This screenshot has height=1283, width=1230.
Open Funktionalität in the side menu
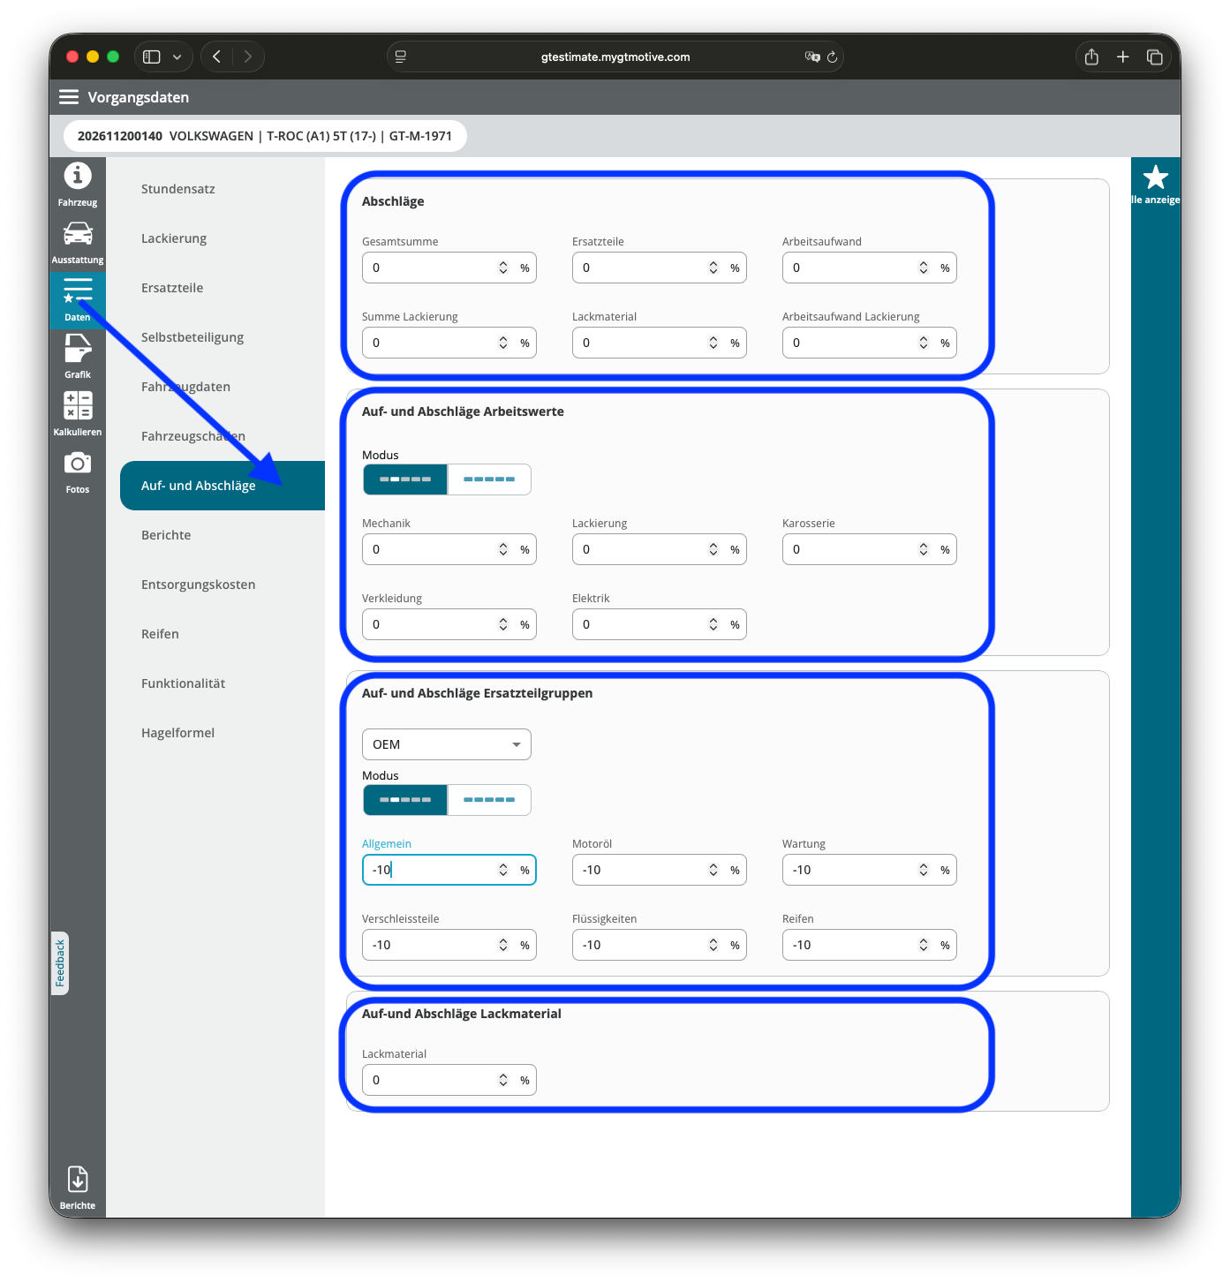[x=223, y=683]
